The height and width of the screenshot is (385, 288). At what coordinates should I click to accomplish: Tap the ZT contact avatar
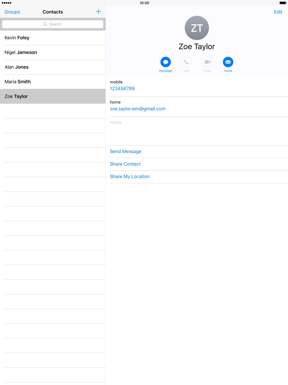click(x=197, y=28)
